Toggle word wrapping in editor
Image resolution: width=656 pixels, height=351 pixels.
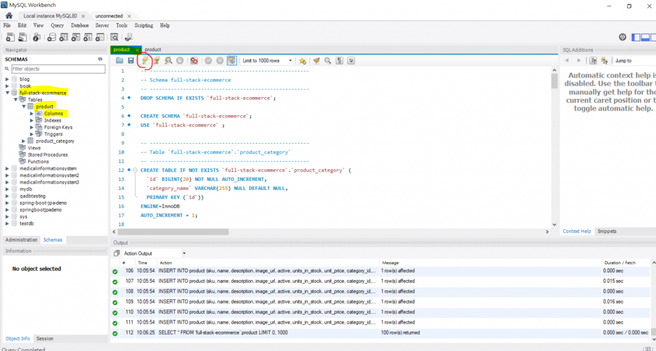pyautogui.click(x=351, y=61)
